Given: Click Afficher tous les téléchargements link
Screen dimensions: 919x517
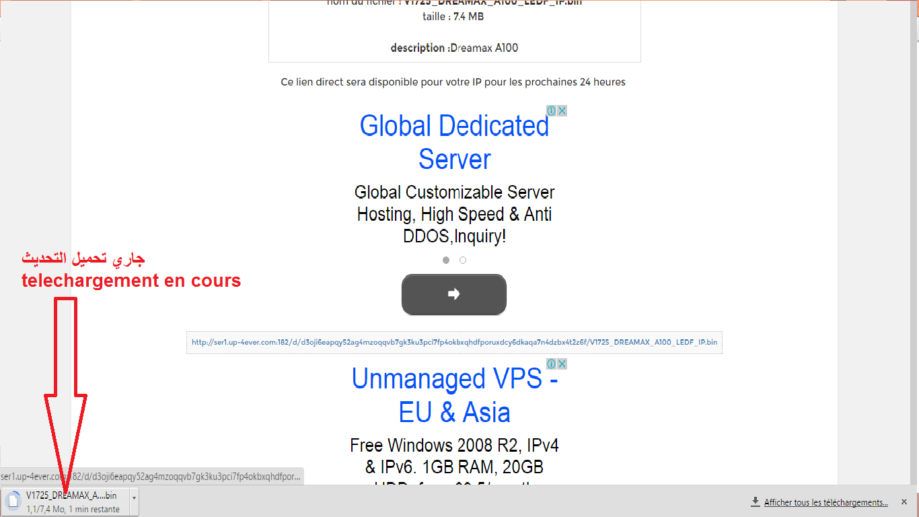Looking at the screenshot, I should tap(825, 502).
